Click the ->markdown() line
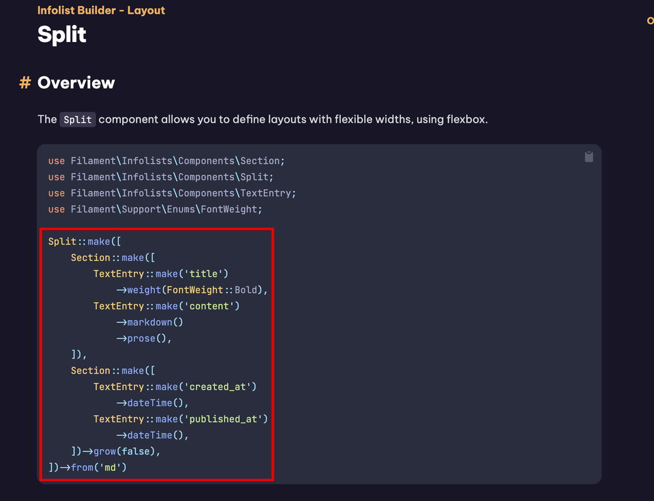654x501 pixels. [x=149, y=322]
